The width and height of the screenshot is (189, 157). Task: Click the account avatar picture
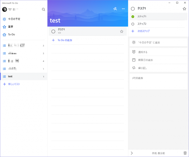pos(4,9)
